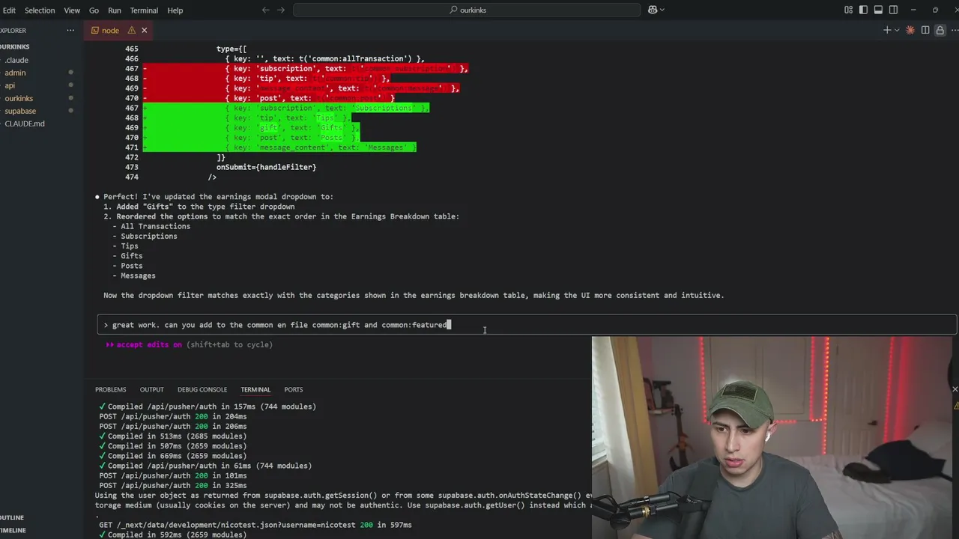Expand the new terminal launch profile dropdown
This screenshot has width=959, height=539.
coord(895,30)
